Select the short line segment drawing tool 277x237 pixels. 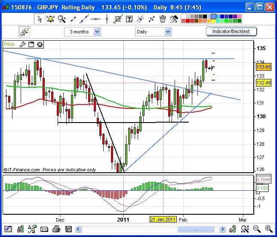(73, 19)
